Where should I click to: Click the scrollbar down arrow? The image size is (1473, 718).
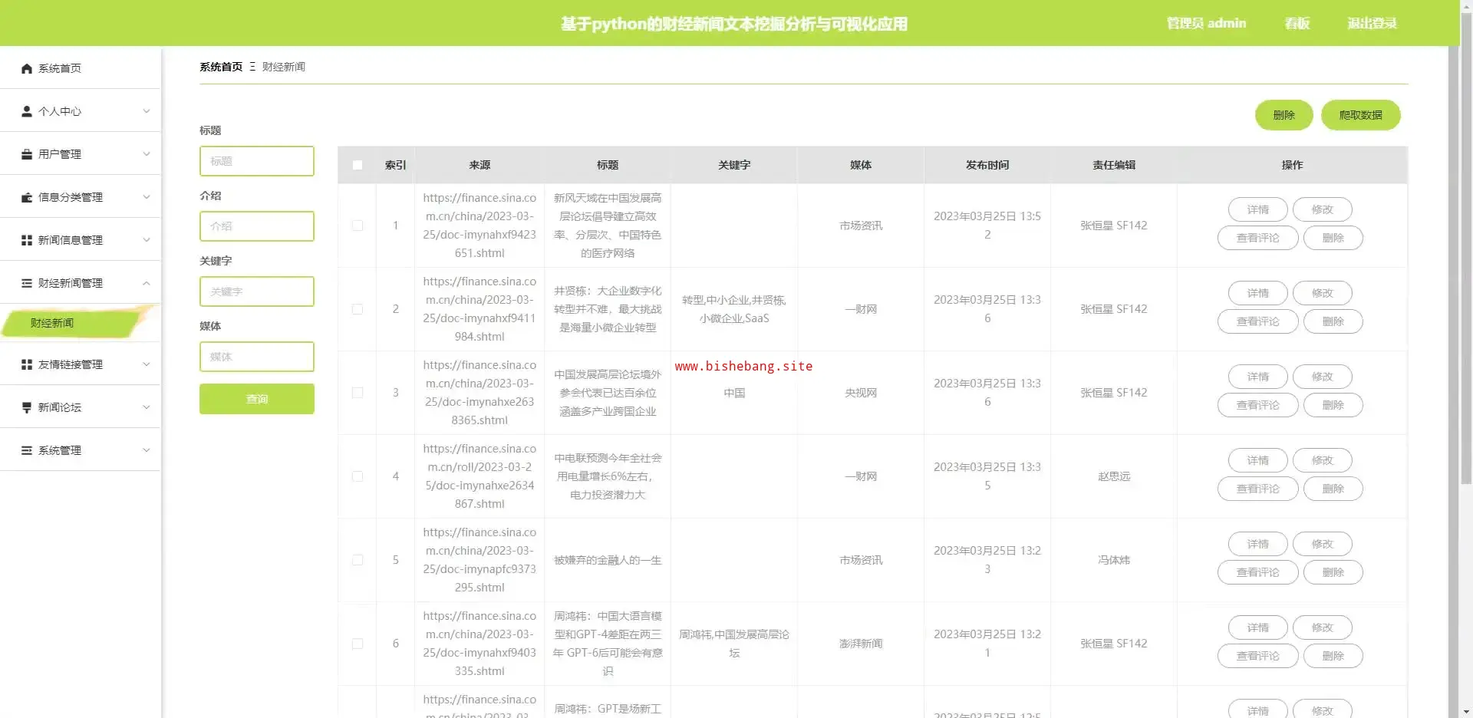(1466, 711)
